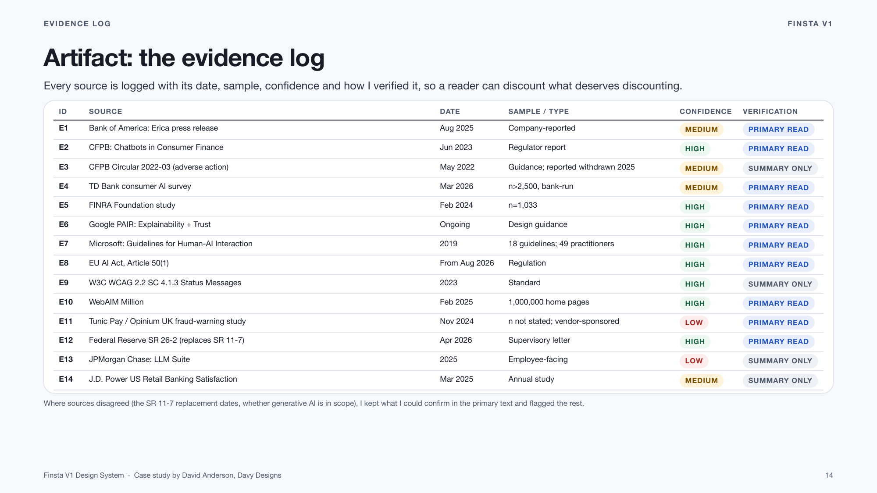The width and height of the screenshot is (877, 493).
Task: Click 'n not stated; vendor-sponsored' cell
Action: point(563,321)
